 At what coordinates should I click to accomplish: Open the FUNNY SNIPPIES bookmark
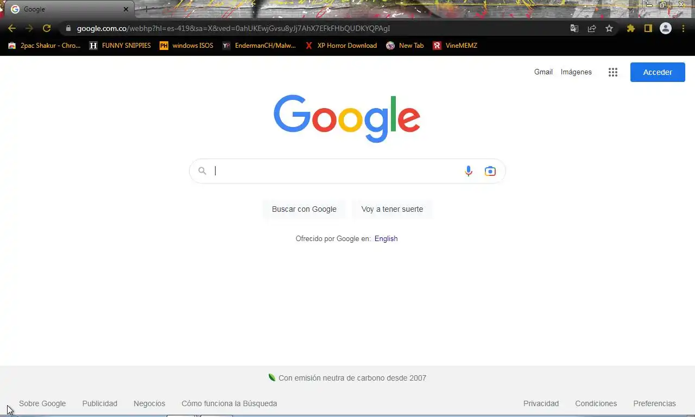(x=120, y=46)
